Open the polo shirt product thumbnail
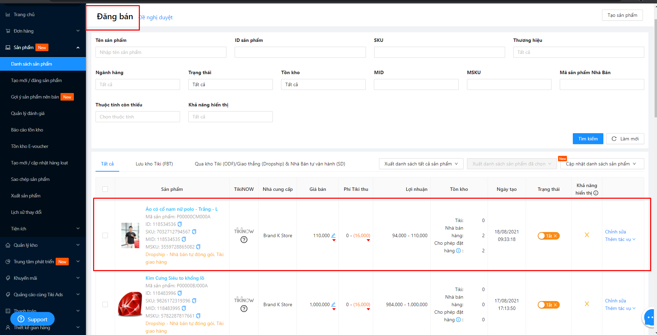 130,235
